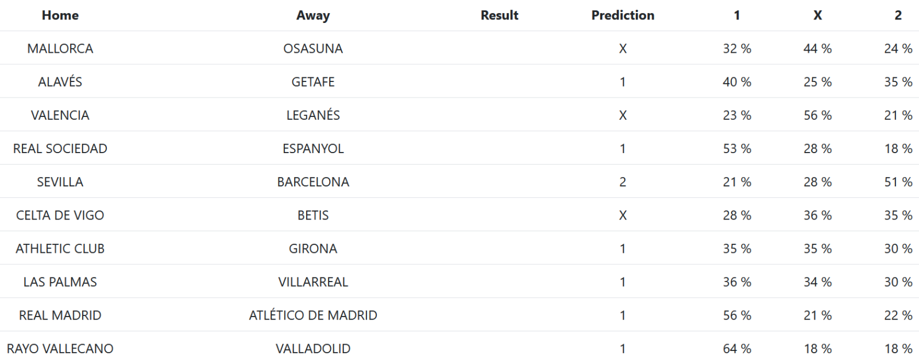Select ATLÉTICO DE MADRID away team
Image resolution: width=919 pixels, height=363 pixels.
pyautogui.click(x=312, y=315)
